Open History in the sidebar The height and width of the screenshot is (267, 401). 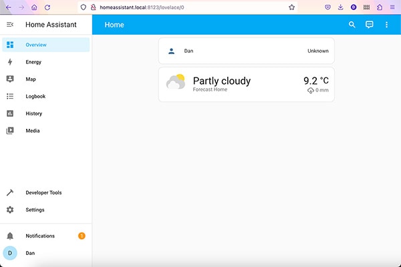click(46, 113)
